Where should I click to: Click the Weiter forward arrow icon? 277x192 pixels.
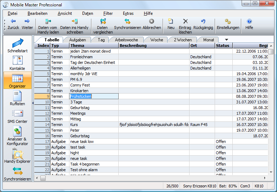pos(27,22)
